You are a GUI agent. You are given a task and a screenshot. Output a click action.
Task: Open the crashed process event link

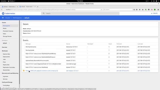pyautogui.click(x=42, y=71)
